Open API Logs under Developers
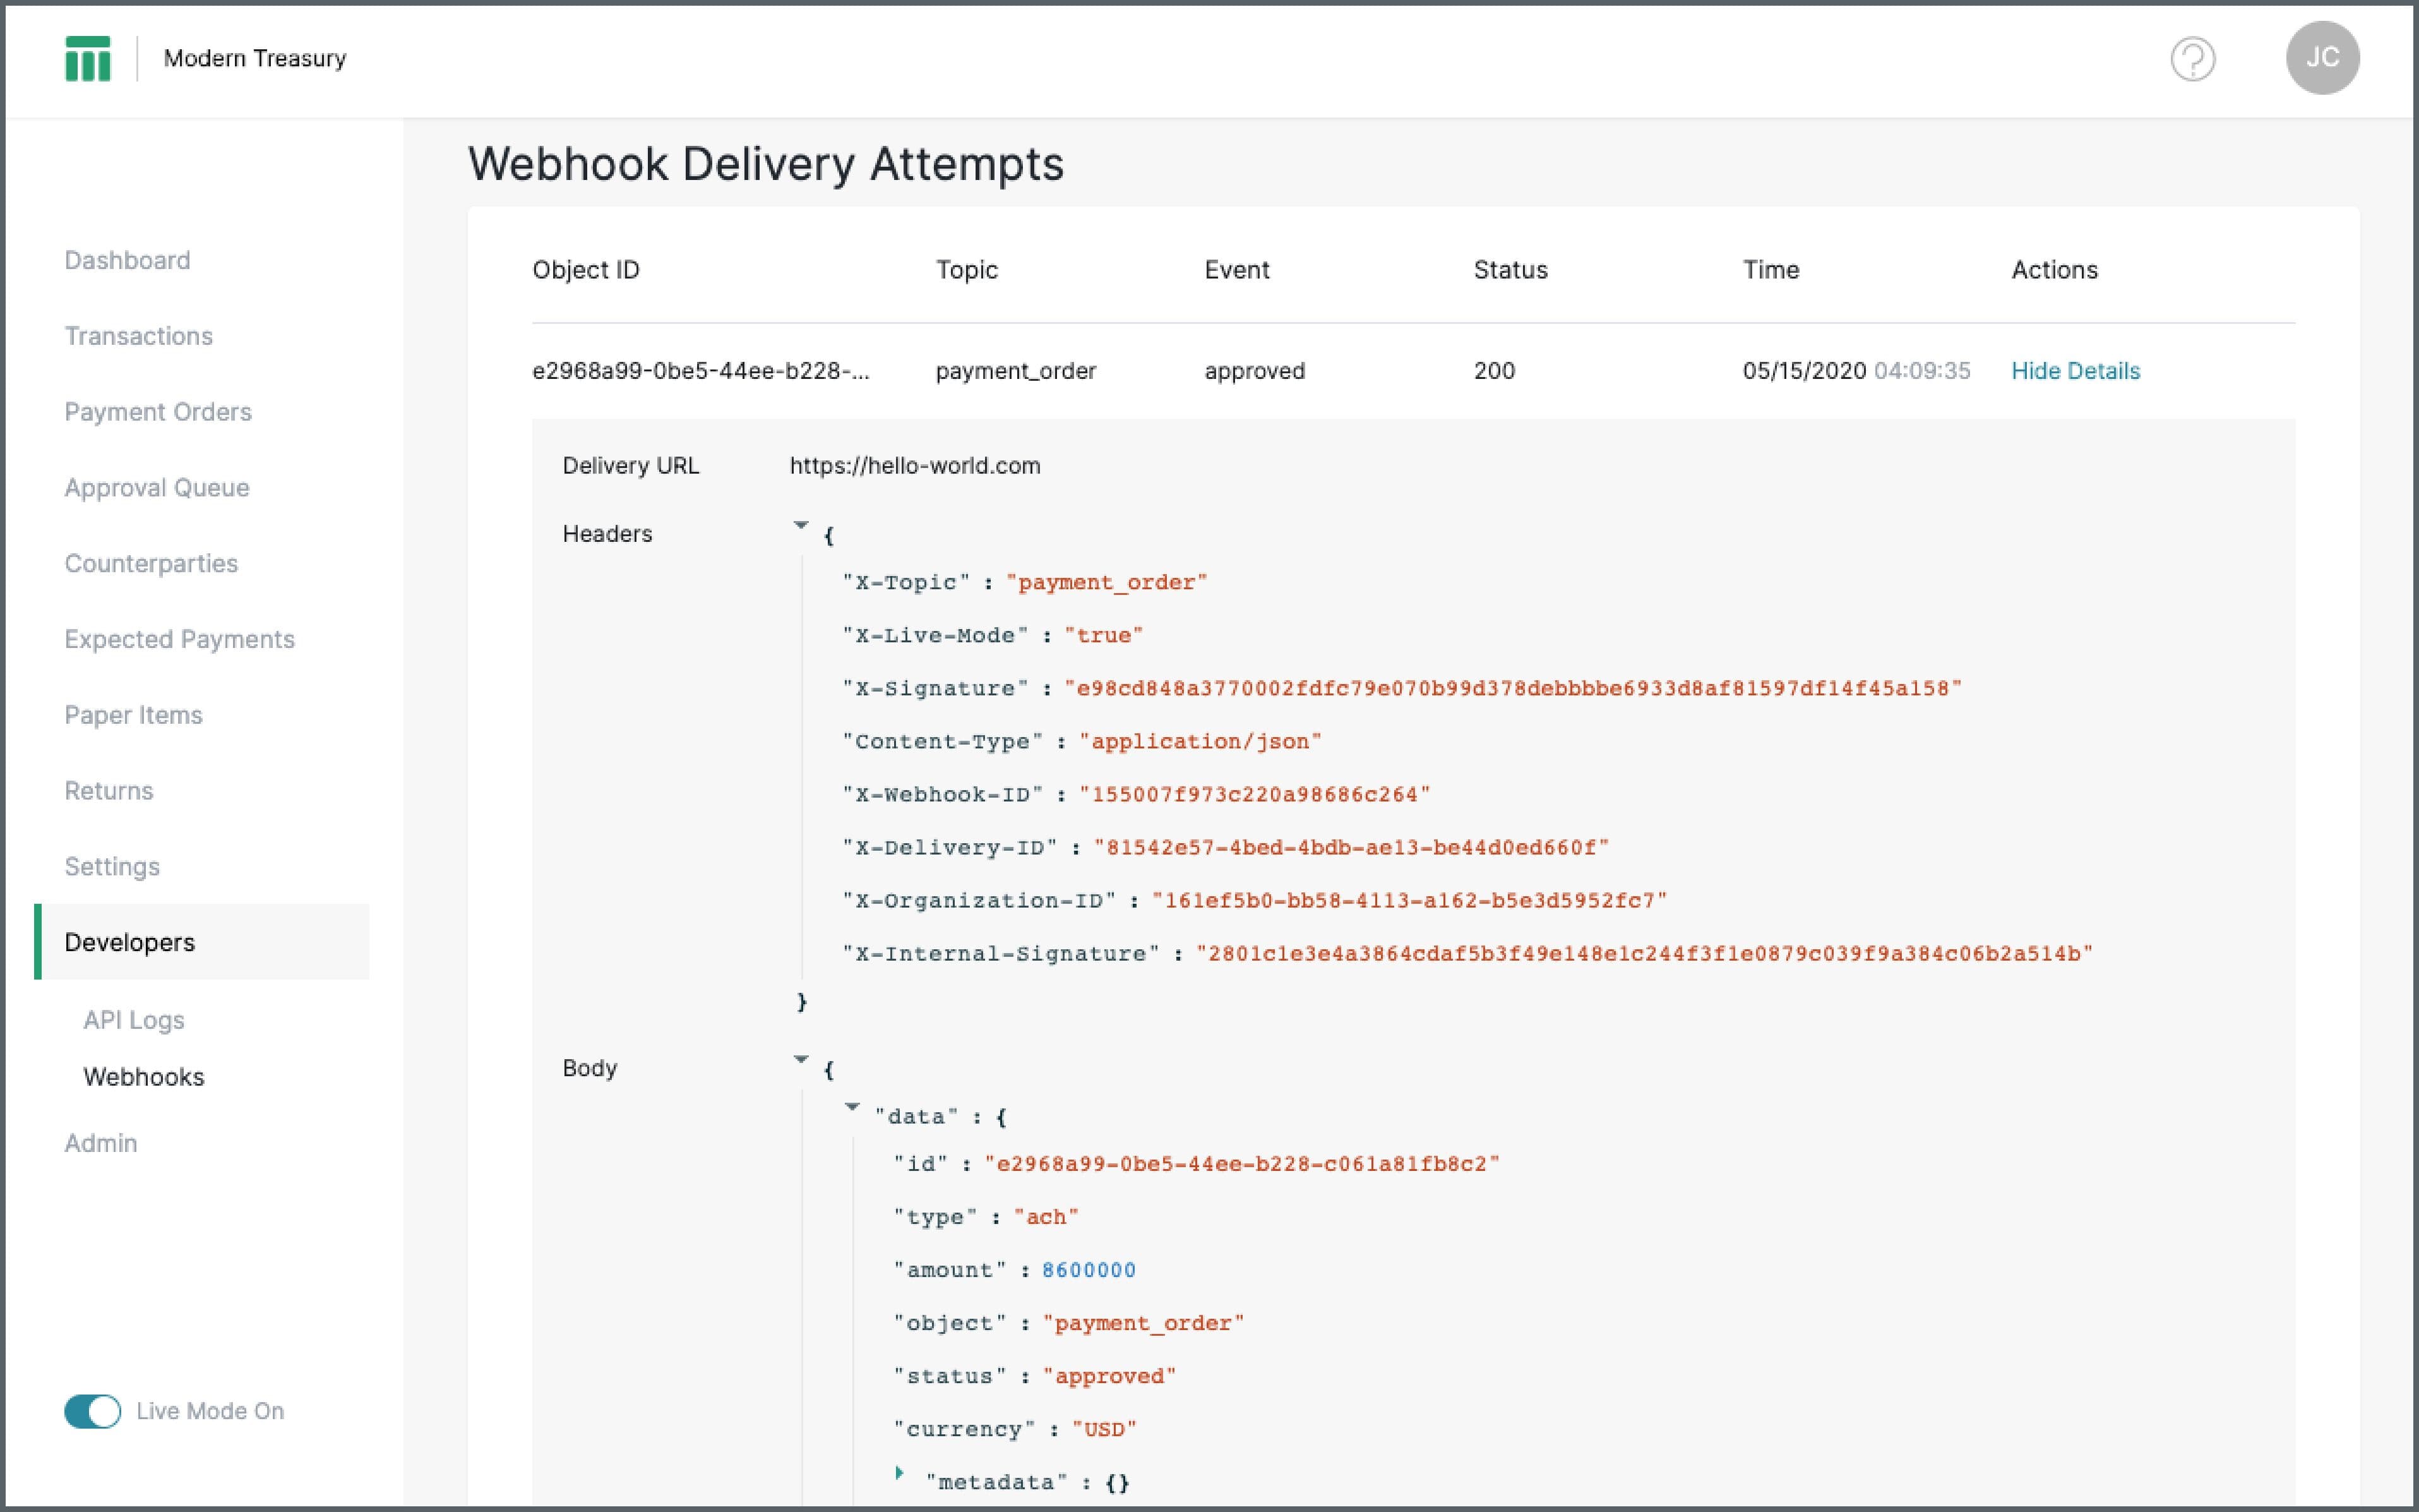 pos(133,1020)
